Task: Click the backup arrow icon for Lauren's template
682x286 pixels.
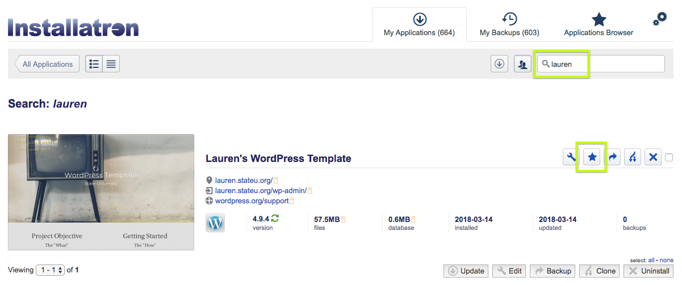Action: (613, 157)
